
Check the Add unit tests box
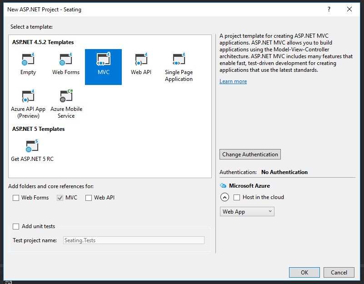16,226
